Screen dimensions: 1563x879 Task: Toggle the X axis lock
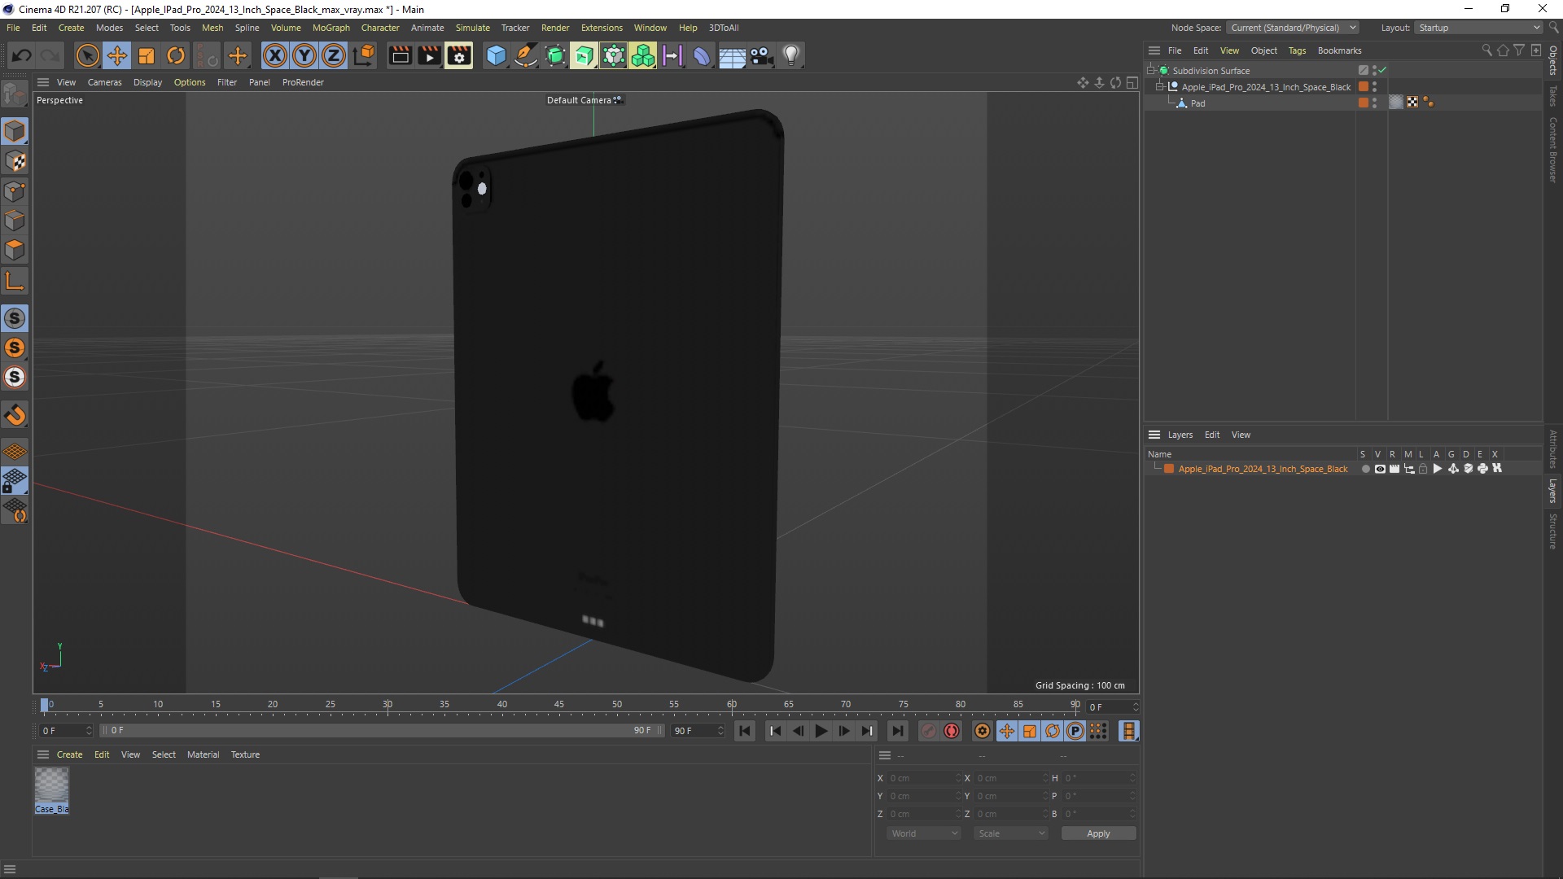tap(275, 55)
